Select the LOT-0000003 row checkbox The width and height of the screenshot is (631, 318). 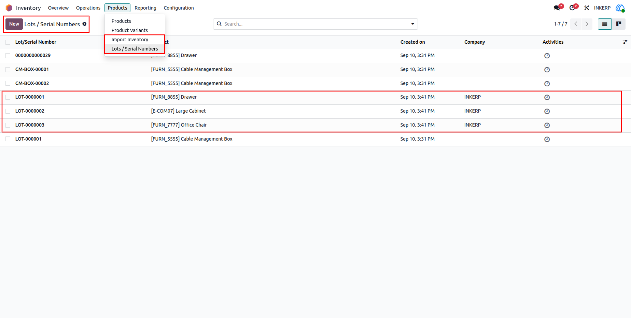click(8, 125)
